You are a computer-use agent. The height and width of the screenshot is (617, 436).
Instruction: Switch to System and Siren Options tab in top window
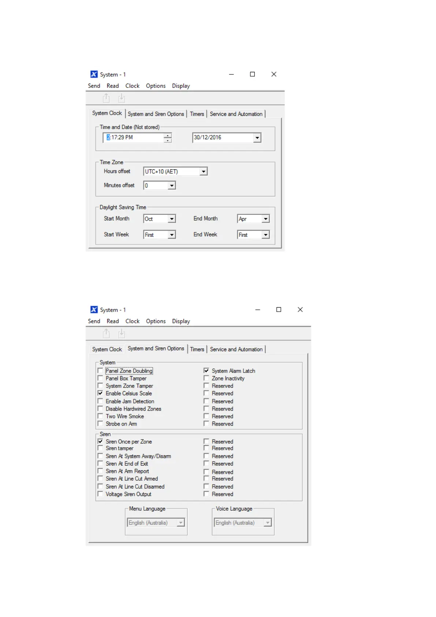[x=156, y=114]
